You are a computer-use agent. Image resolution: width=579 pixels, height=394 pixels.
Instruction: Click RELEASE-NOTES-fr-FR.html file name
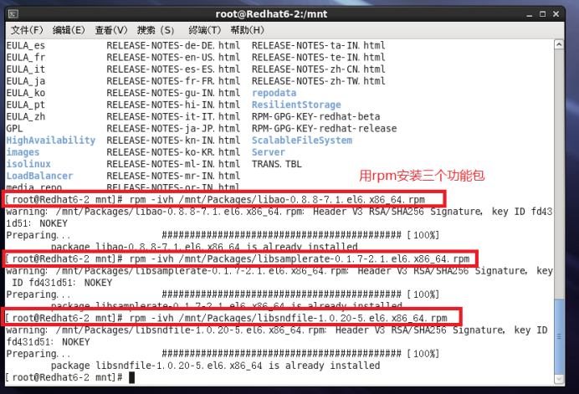(x=173, y=81)
